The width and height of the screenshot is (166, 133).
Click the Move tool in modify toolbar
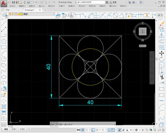[161, 53]
